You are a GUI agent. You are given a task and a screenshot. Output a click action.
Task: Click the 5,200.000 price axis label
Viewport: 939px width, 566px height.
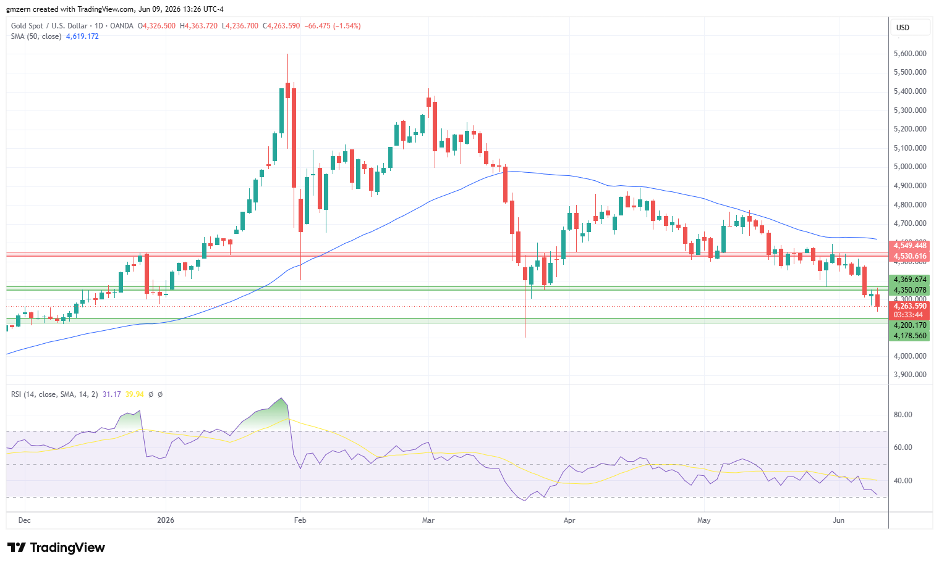point(910,129)
